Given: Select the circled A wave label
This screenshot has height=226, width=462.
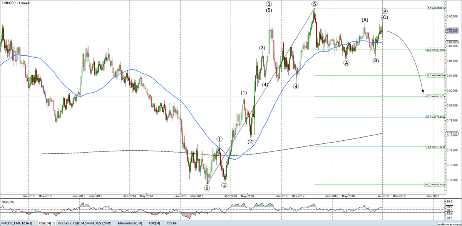Looking at the screenshot, I should pyautogui.click(x=346, y=63).
